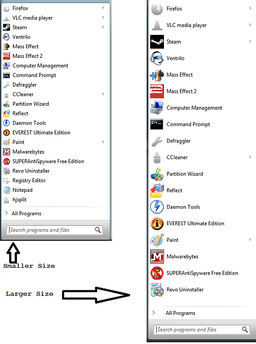Launch Ventrilo via the large headset icon
This screenshot has width=256, height=344.
[157, 58]
